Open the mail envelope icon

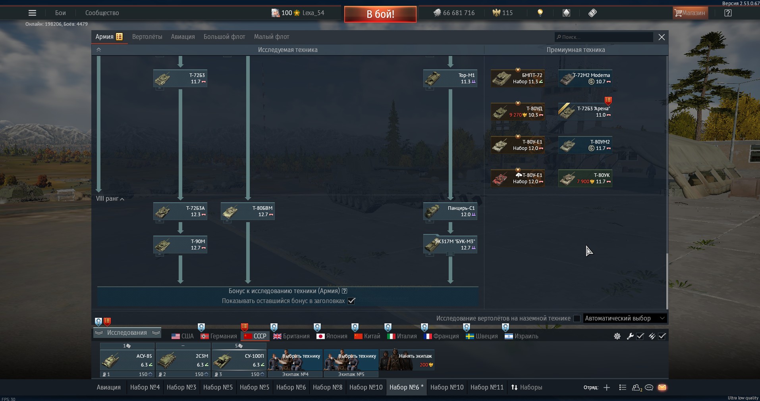coord(662,388)
